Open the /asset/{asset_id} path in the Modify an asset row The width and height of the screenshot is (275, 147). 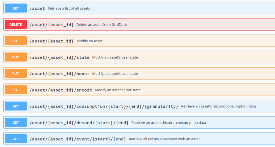pyautogui.click(x=52, y=41)
